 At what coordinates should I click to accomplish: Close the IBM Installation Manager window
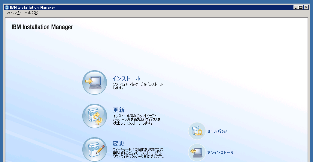(306, 7)
